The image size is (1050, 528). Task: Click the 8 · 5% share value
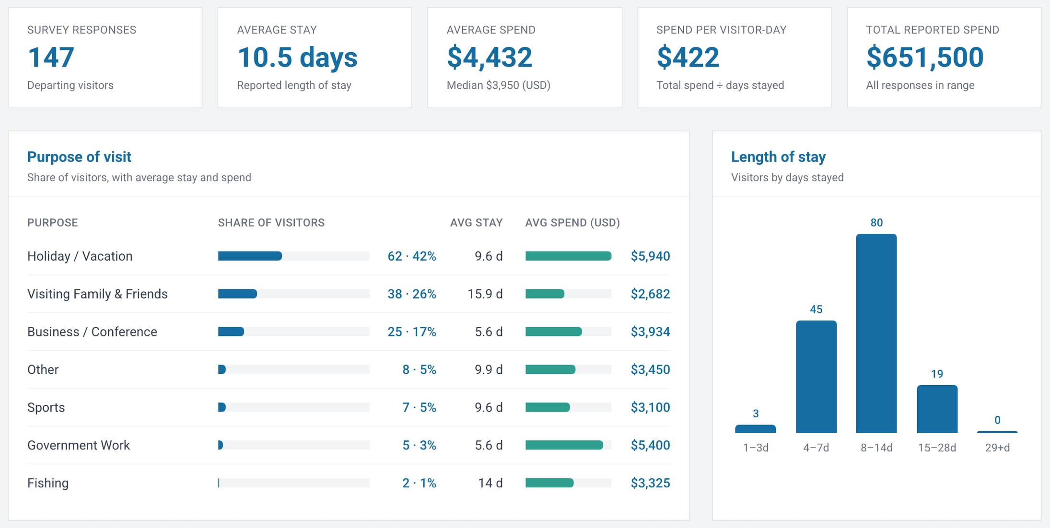coord(419,370)
